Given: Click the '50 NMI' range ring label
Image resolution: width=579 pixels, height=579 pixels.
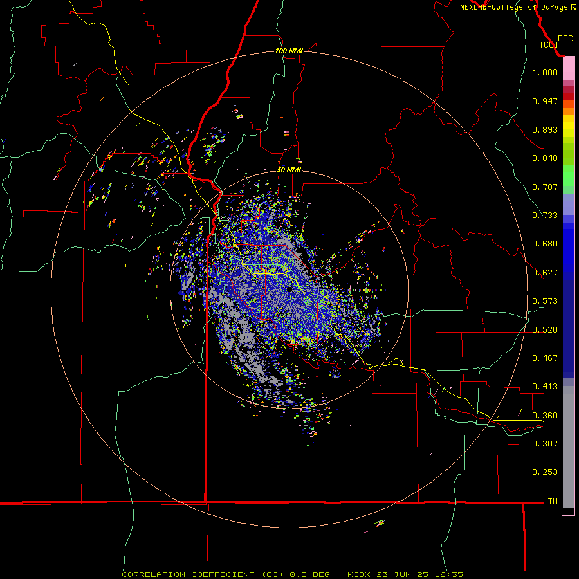Looking at the screenshot, I should [x=289, y=170].
